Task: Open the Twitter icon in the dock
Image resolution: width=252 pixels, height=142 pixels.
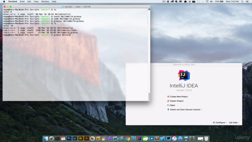Action: pos(169,138)
